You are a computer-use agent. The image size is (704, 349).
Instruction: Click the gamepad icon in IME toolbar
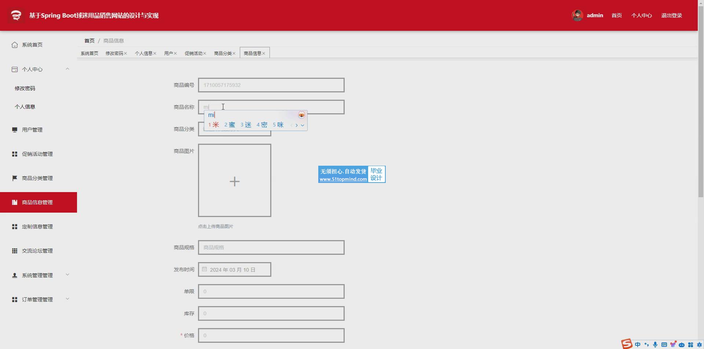(682, 345)
